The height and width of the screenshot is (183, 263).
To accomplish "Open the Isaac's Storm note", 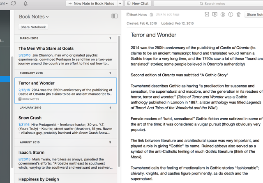I will pos(66,160).
